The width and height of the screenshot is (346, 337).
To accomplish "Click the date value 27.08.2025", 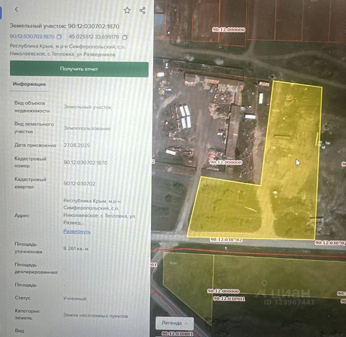I will (x=77, y=145).
